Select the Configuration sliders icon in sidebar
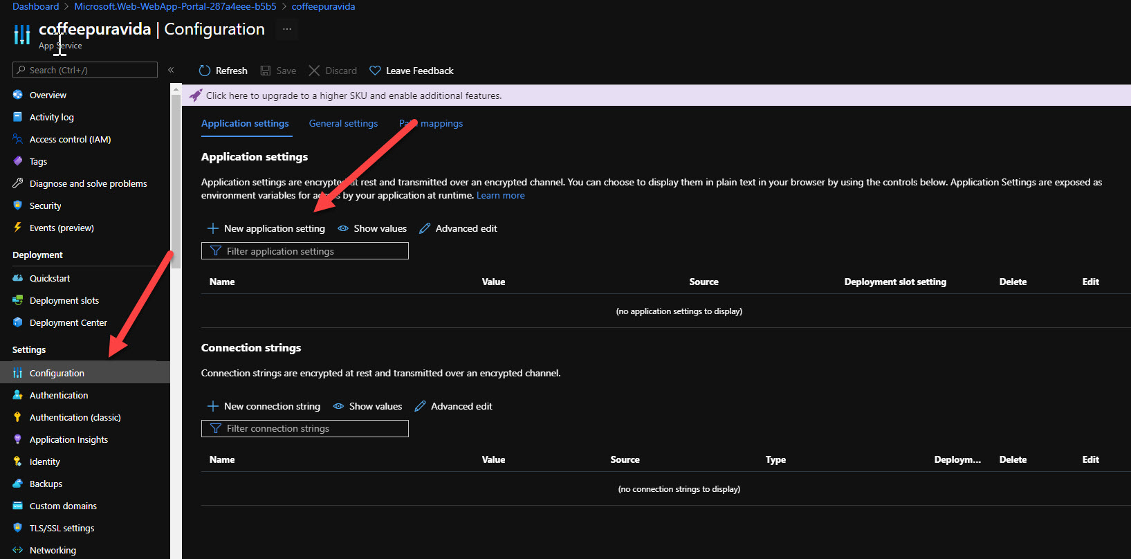Image resolution: width=1131 pixels, height=559 pixels. click(x=18, y=373)
